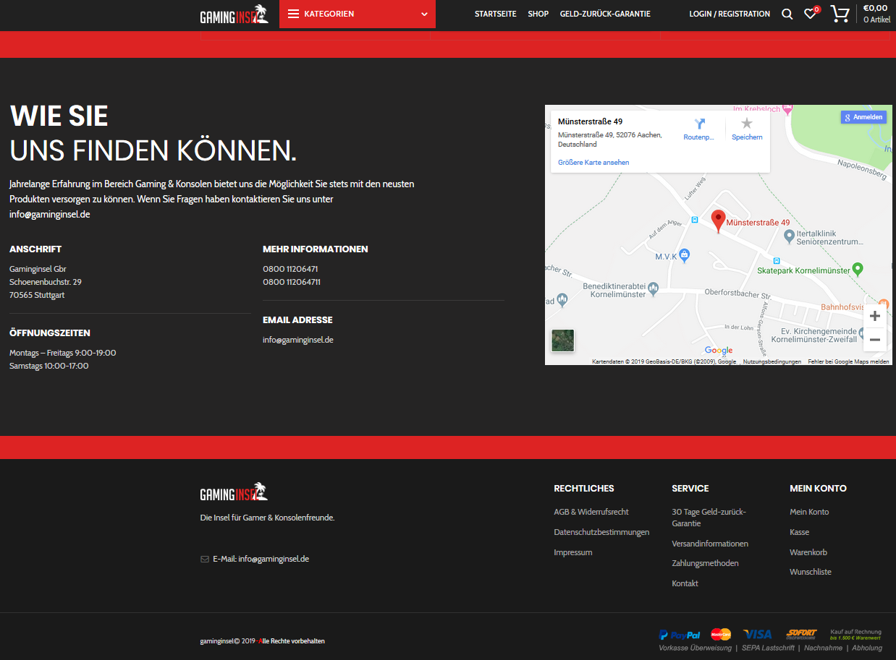Click the address line Schoenenbuchstr. 29
Viewport: 896px width, 660px height.
46,282
